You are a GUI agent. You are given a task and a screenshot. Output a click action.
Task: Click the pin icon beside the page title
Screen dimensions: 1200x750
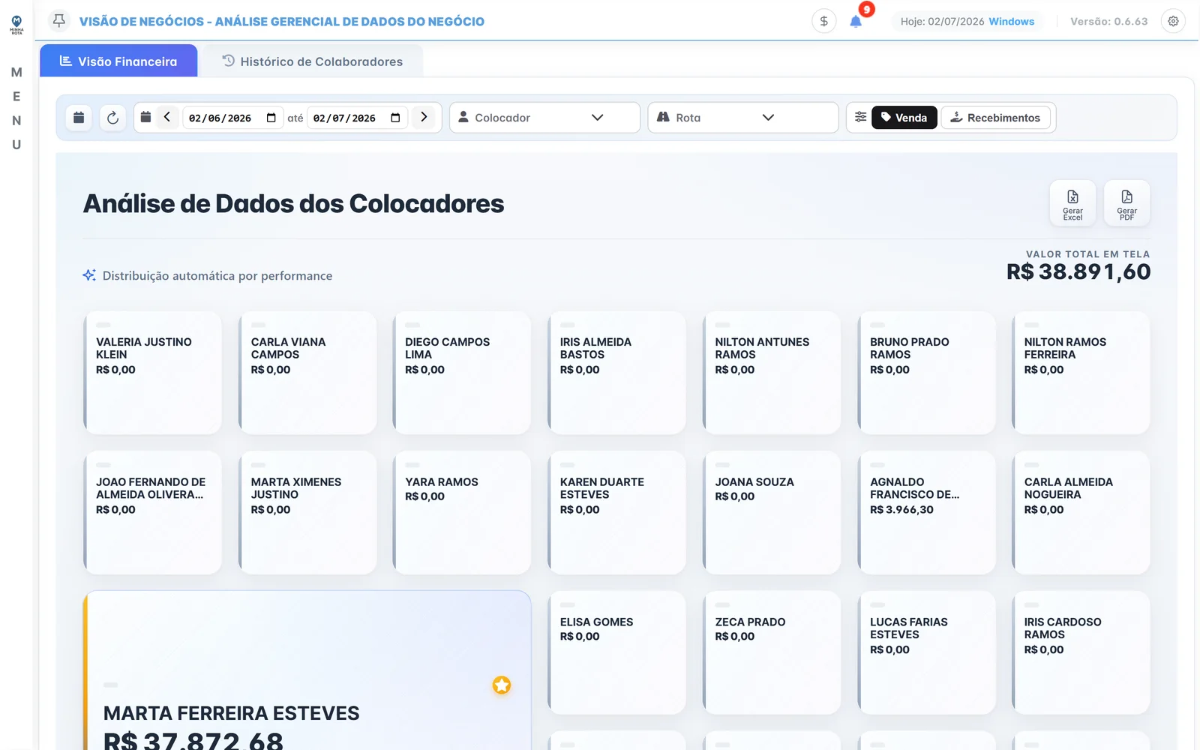(59, 20)
